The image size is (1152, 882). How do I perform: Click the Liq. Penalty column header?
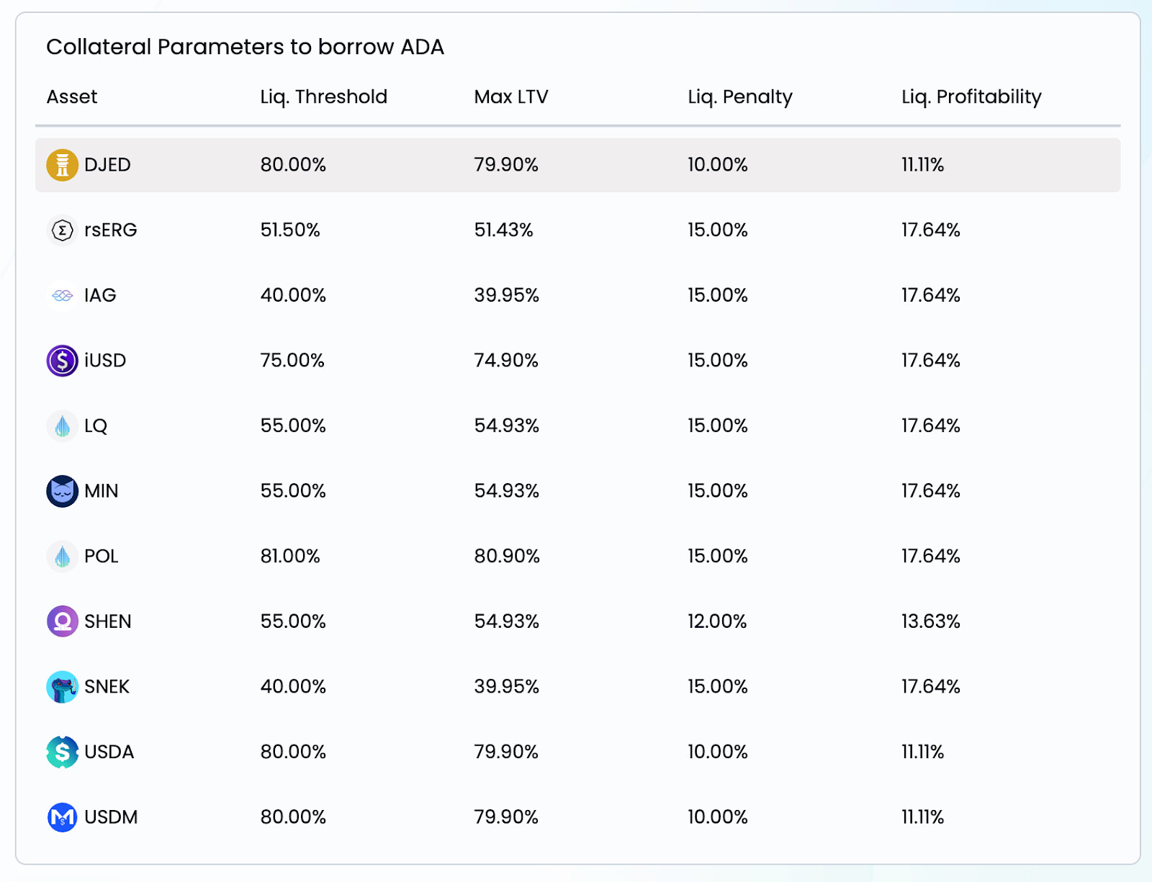click(739, 96)
